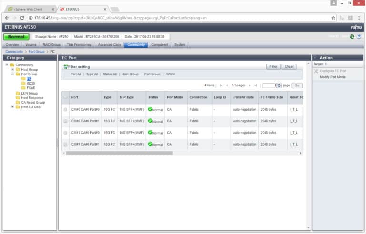Click the Configure FC Port action
The width and height of the screenshot is (366, 234).
click(x=333, y=71)
